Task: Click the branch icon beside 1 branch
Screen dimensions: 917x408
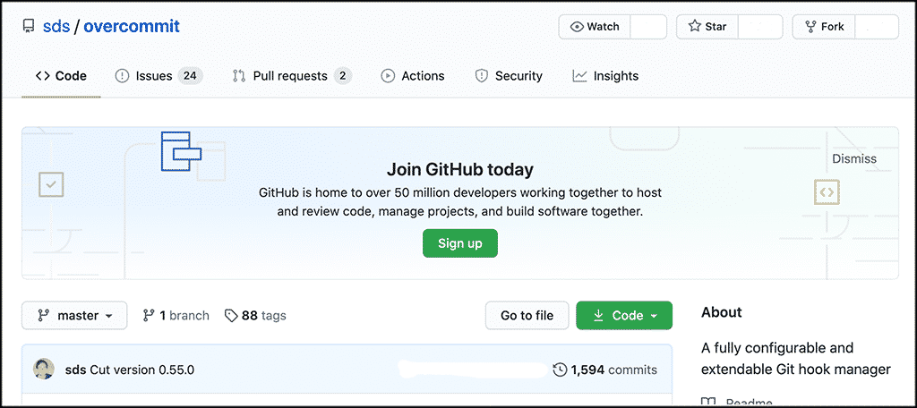Action: [x=149, y=316]
